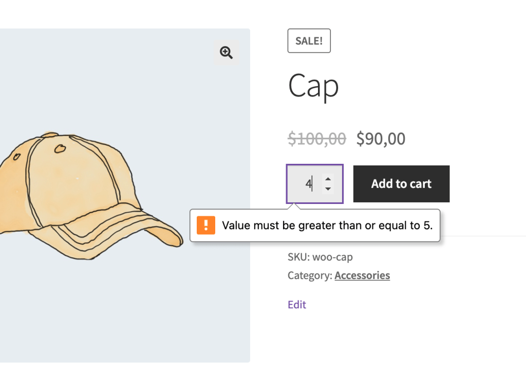Click the magnifier zoom icon on image

pos(226,52)
